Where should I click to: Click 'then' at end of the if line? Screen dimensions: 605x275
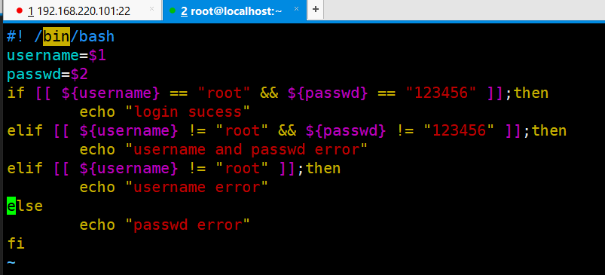pos(531,93)
